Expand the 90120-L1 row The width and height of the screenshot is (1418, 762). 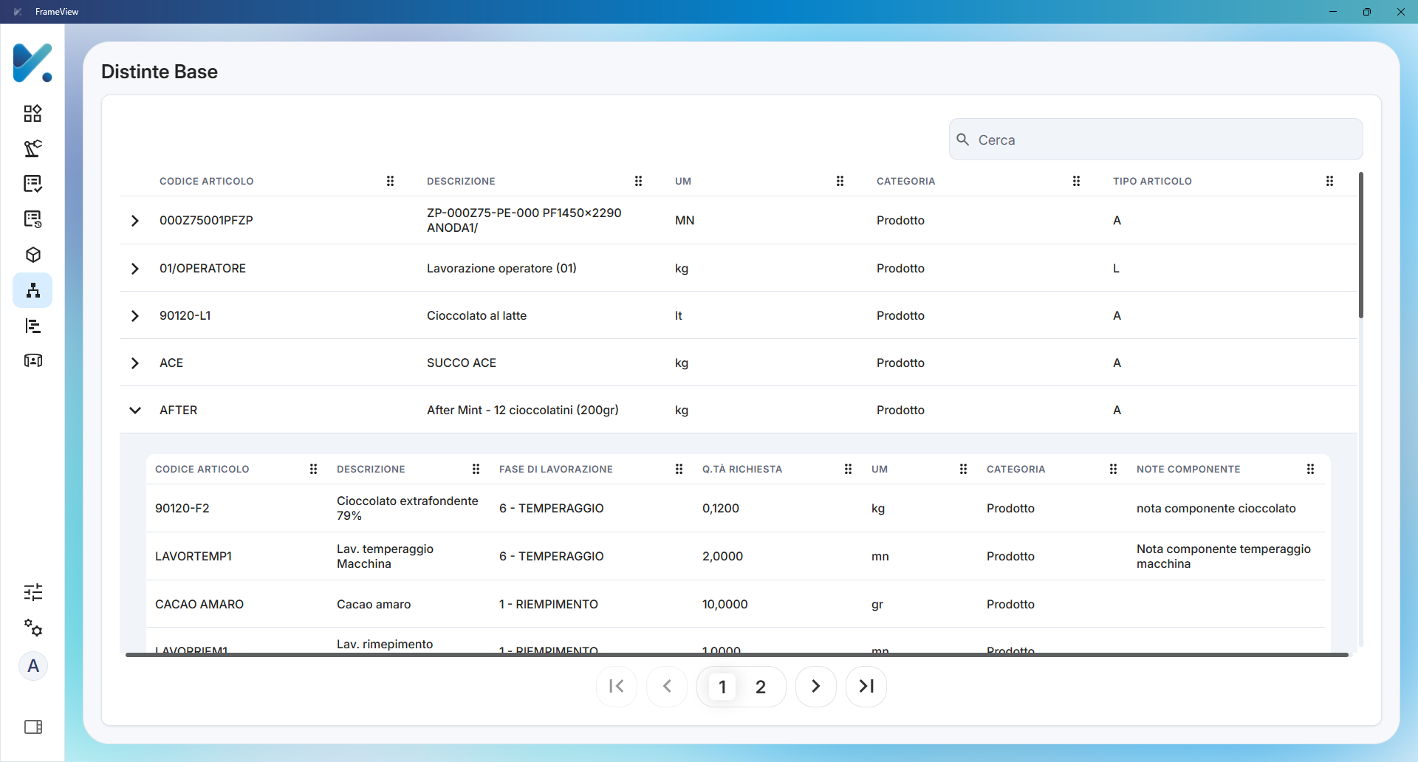pyautogui.click(x=134, y=316)
